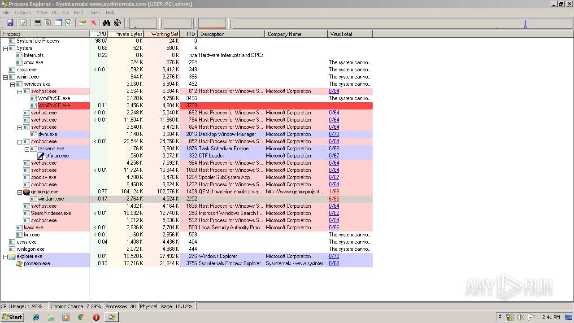
Task: Sort by the Company Name column header
Action: 296,34
